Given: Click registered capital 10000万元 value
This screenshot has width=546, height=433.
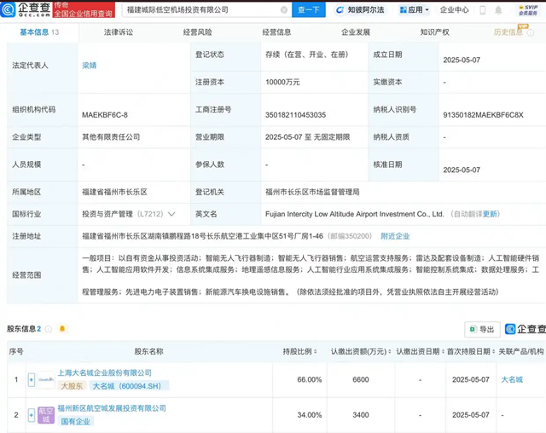Looking at the screenshot, I should point(282,83).
